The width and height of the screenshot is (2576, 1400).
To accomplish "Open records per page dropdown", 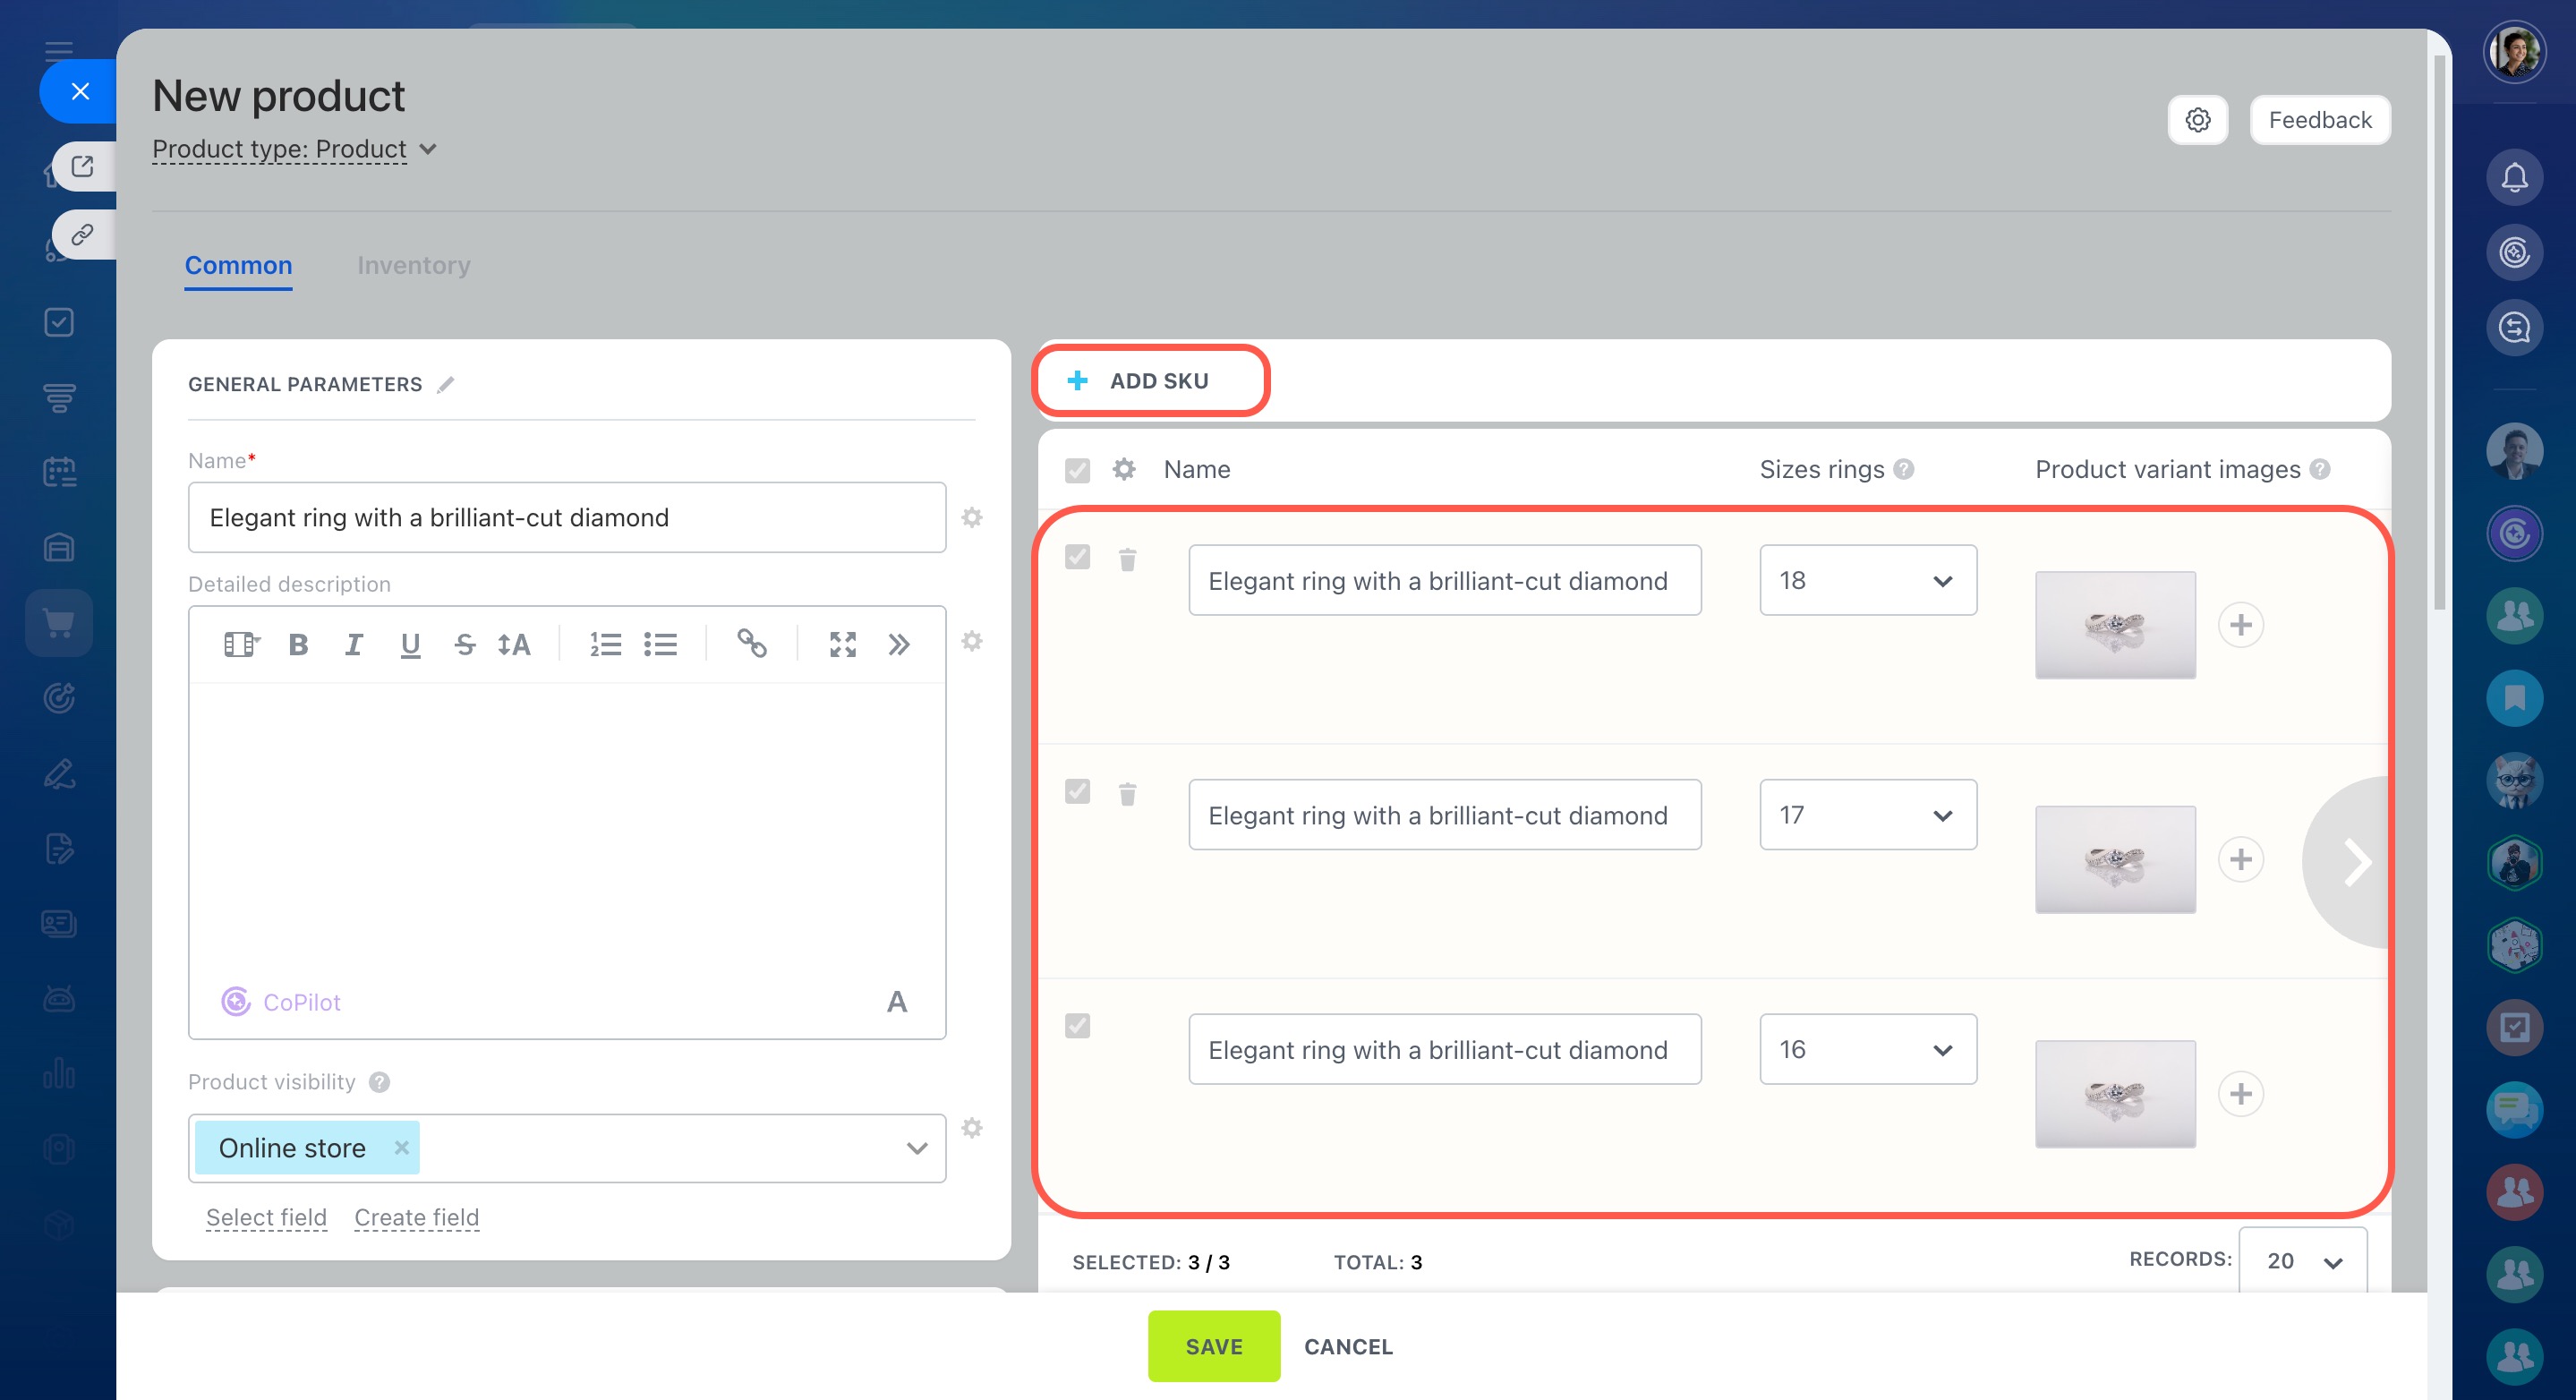I will pos(2302,1262).
